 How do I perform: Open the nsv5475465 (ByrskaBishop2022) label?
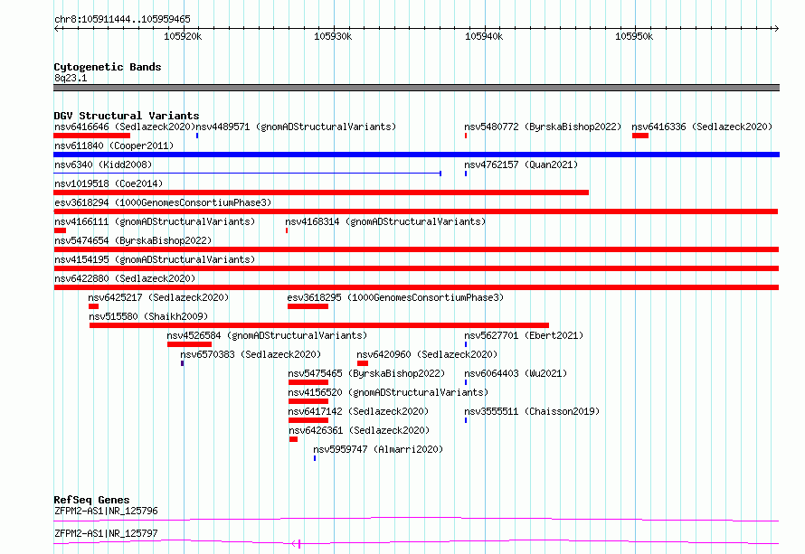366,373
